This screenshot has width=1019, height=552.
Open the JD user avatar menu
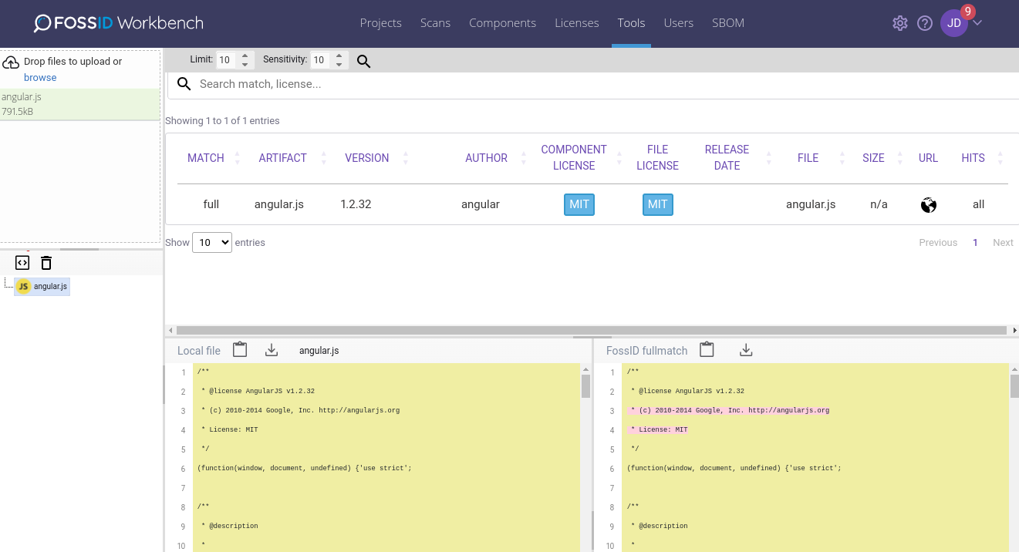[954, 23]
